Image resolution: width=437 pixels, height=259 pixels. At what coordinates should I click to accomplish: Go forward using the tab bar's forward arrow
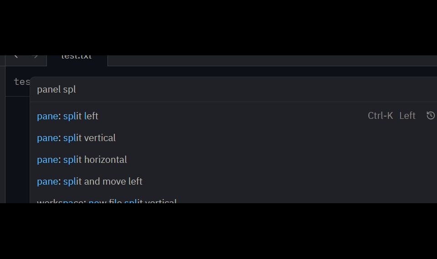pyautogui.click(x=36, y=57)
